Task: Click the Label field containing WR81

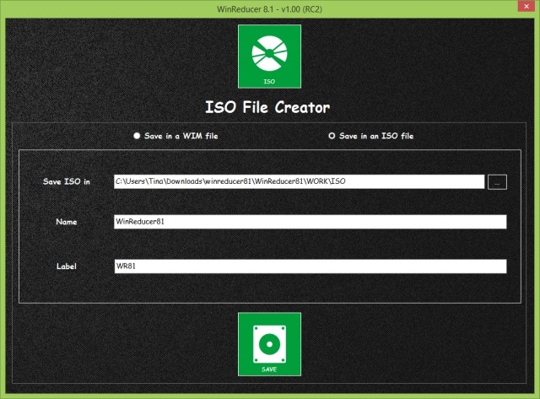Action: point(310,267)
